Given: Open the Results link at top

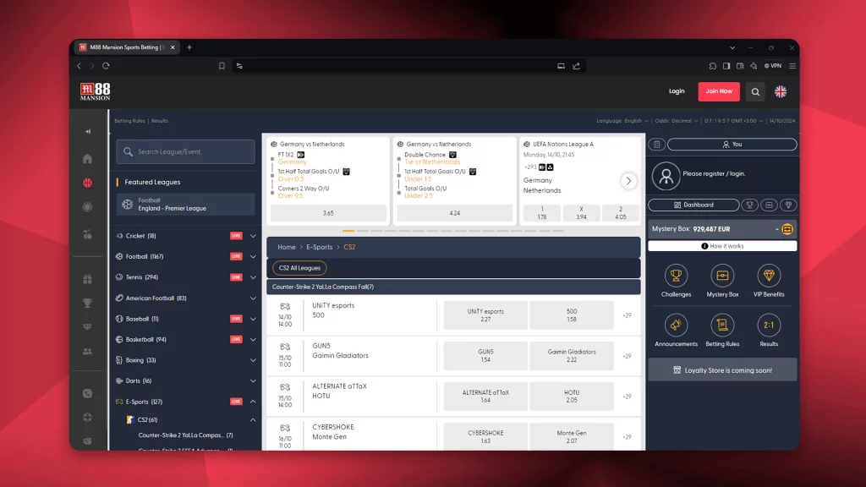Looking at the screenshot, I should 160,121.
